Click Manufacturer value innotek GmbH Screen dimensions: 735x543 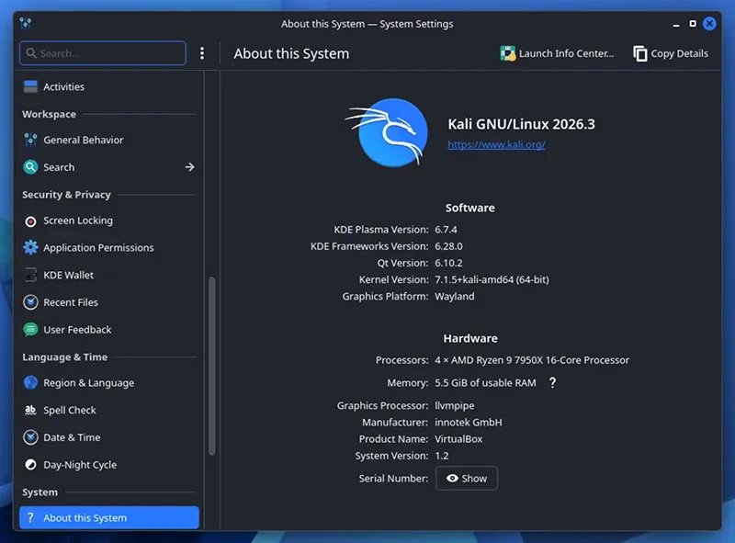coord(469,422)
